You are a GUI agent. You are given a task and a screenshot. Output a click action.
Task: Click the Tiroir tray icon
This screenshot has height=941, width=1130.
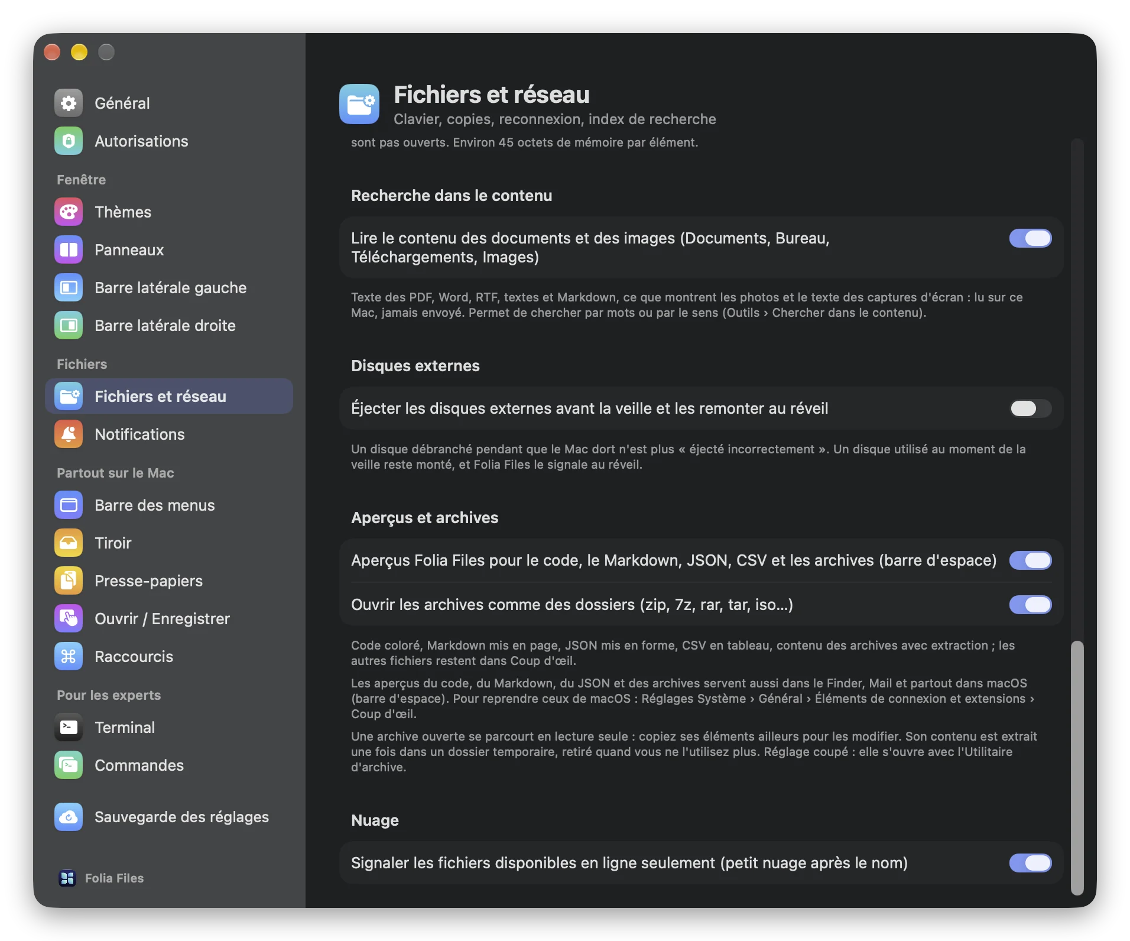69,543
